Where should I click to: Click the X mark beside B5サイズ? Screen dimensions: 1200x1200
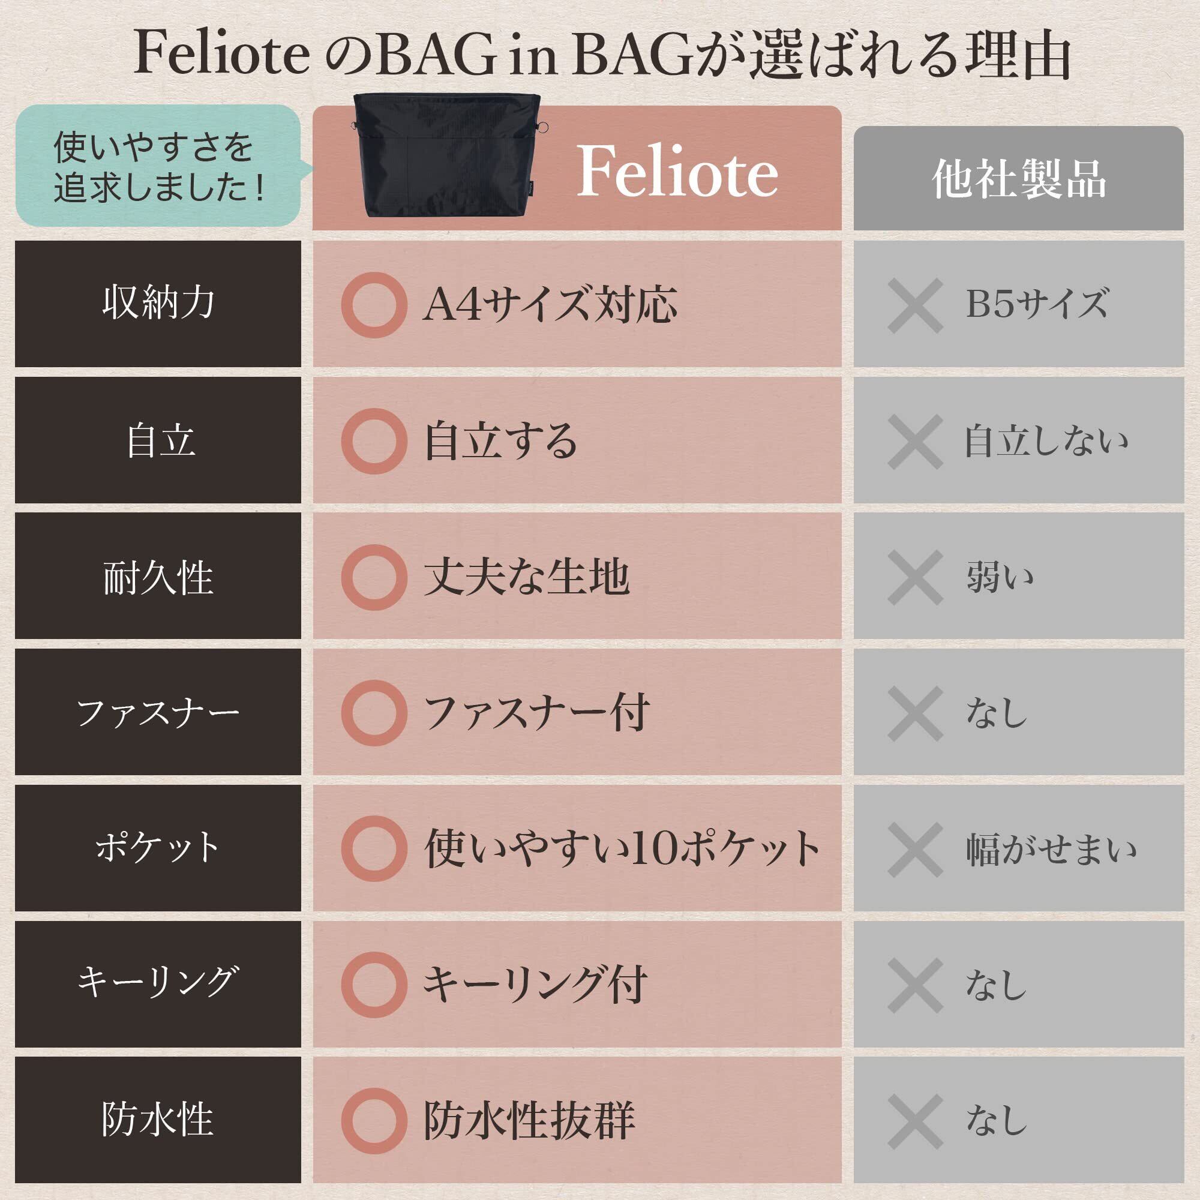[x=915, y=305]
